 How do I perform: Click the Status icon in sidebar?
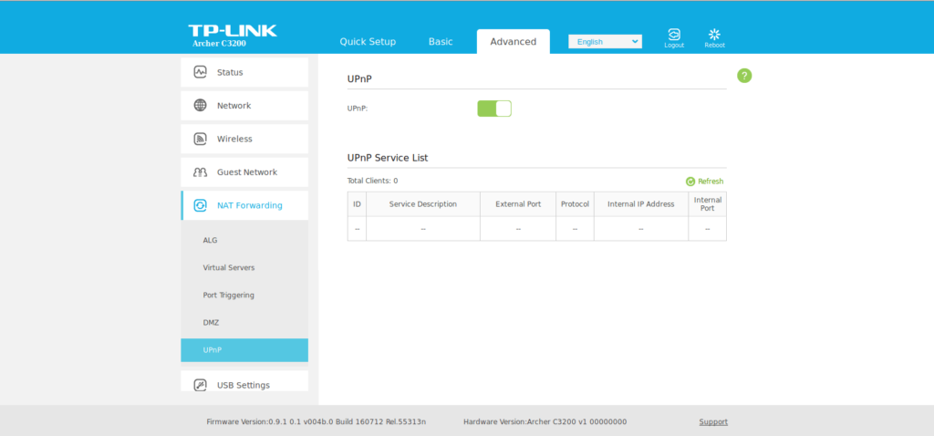200,72
